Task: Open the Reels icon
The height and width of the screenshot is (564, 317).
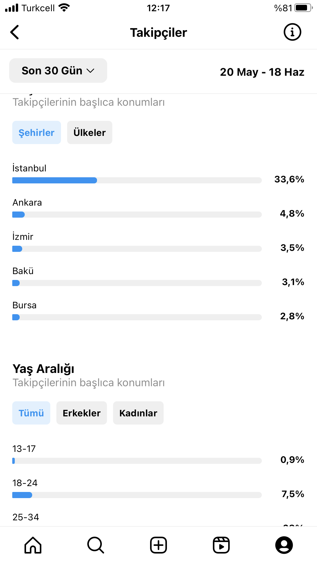Action: point(221,545)
